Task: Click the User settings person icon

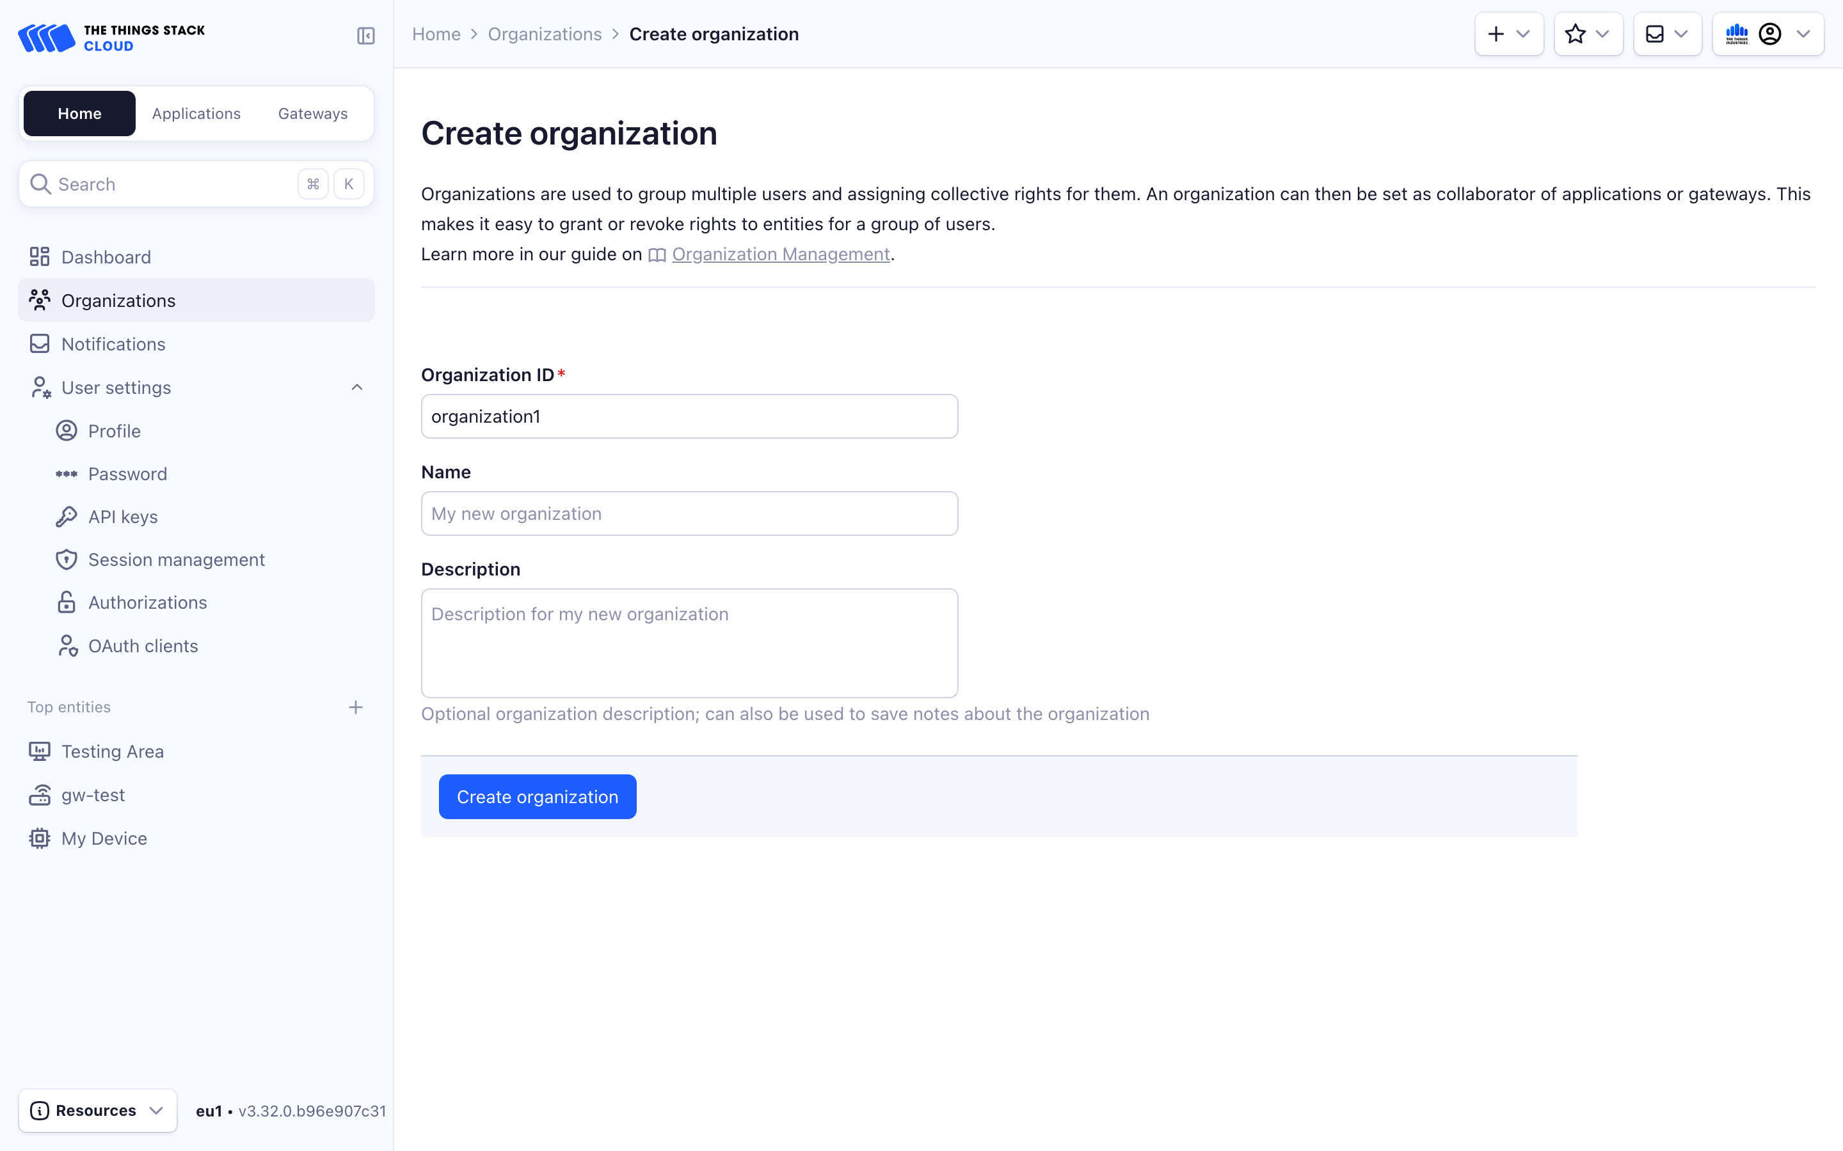Action: pos(40,388)
